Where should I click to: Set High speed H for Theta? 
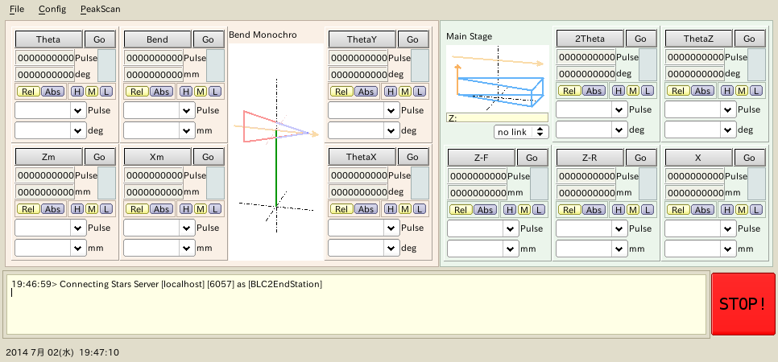coord(77,91)
